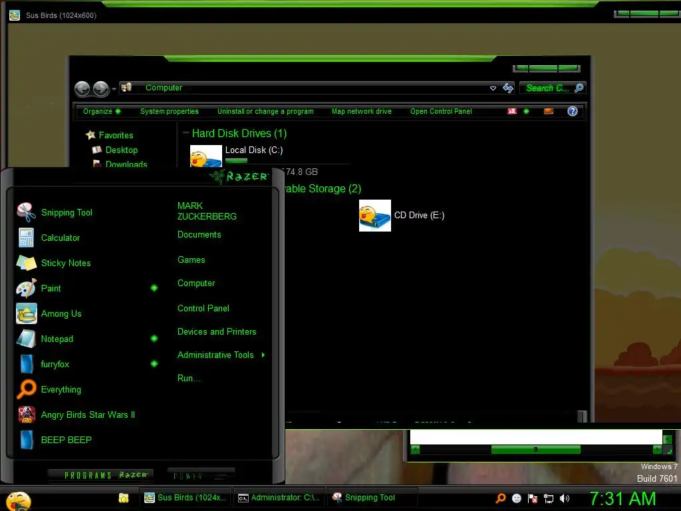Click Uninstall or change a program
Viewport: 681px width, 511px height.
pos(265,111)
